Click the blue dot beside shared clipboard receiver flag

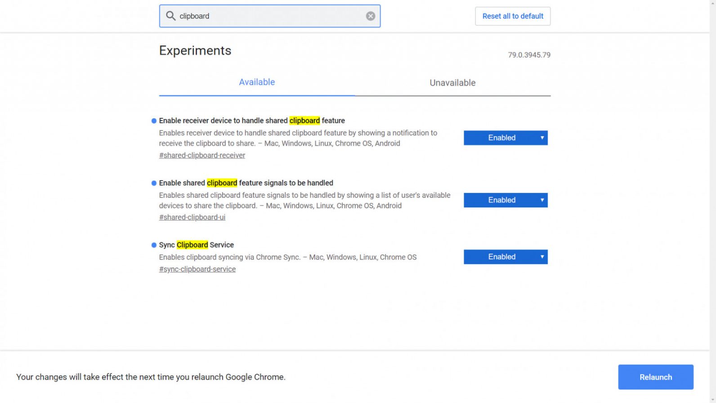(x=153, y=120)
